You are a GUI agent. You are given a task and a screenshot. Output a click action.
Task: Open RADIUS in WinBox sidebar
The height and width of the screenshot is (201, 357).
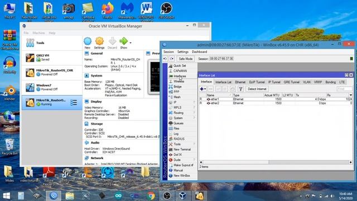179,139
